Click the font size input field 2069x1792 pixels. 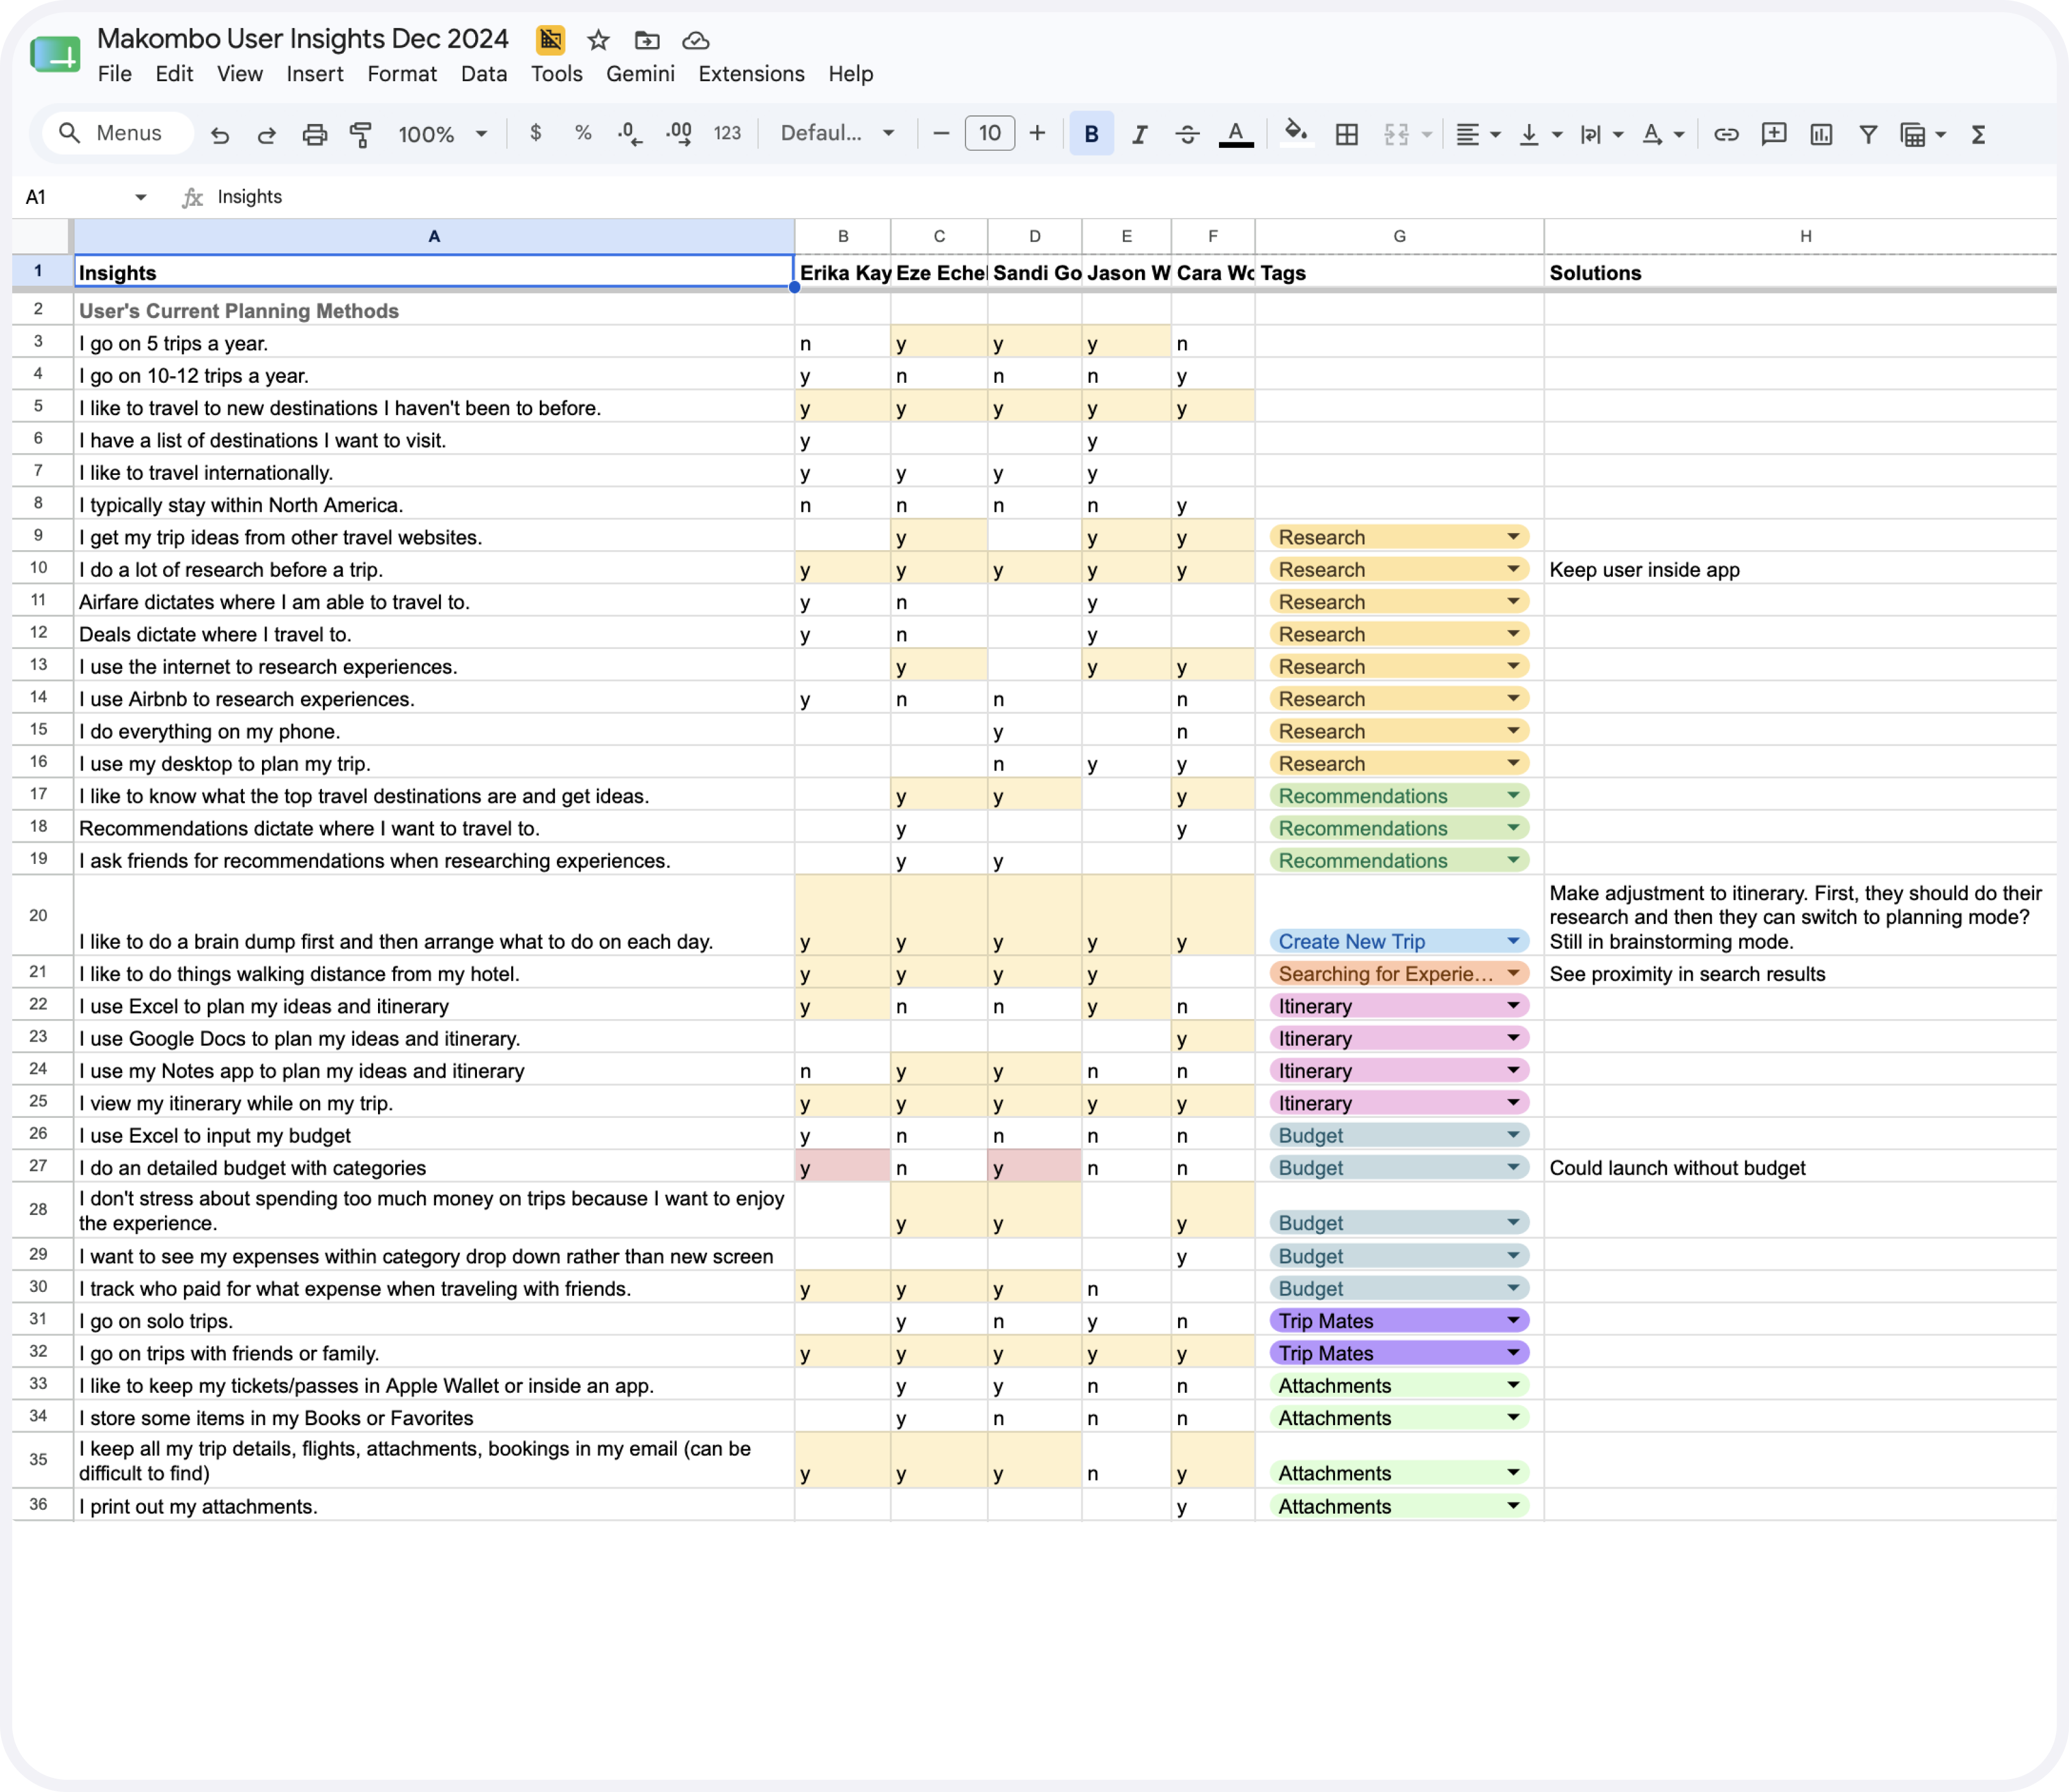[989, 133]
